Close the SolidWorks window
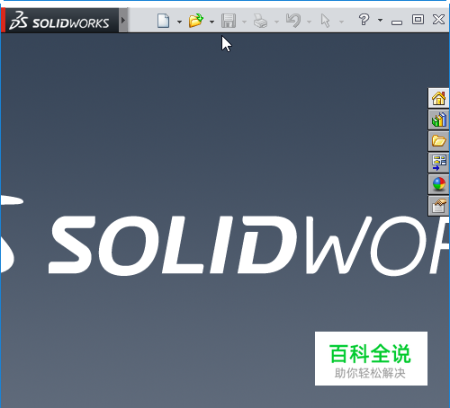Screen dimensions: 450x408 [438, 20]
